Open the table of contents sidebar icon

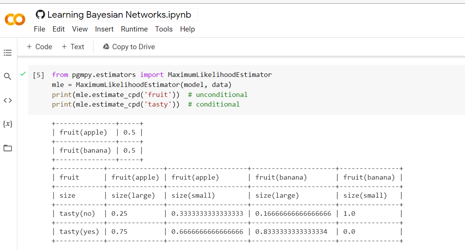pos(8,53)
